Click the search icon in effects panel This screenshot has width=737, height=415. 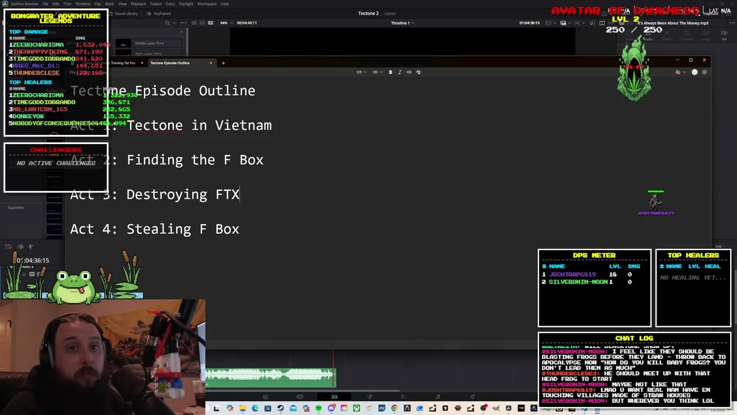point(168,23)
